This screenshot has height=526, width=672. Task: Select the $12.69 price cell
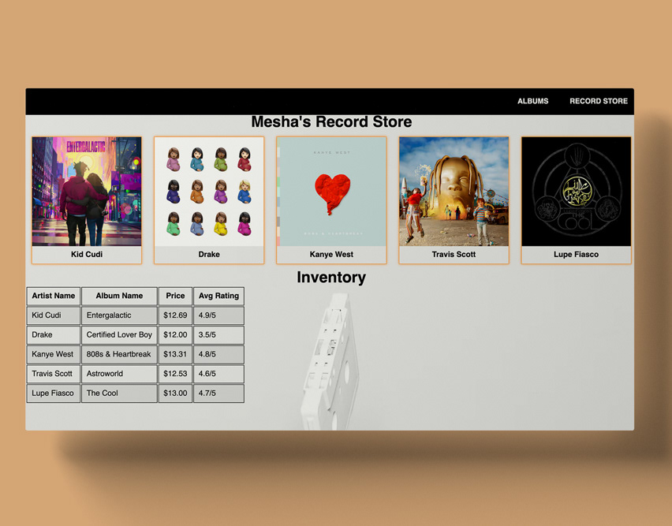[175, 315]
